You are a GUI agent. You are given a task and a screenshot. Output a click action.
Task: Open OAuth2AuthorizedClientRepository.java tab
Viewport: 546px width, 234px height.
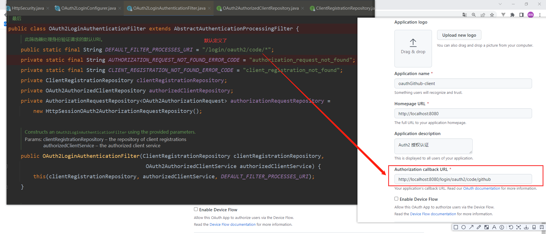pyautogui.click(x=261, y=8)
